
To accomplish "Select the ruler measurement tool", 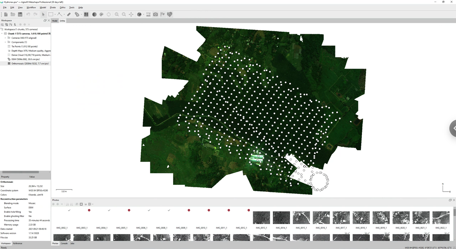I will point(69,15).
